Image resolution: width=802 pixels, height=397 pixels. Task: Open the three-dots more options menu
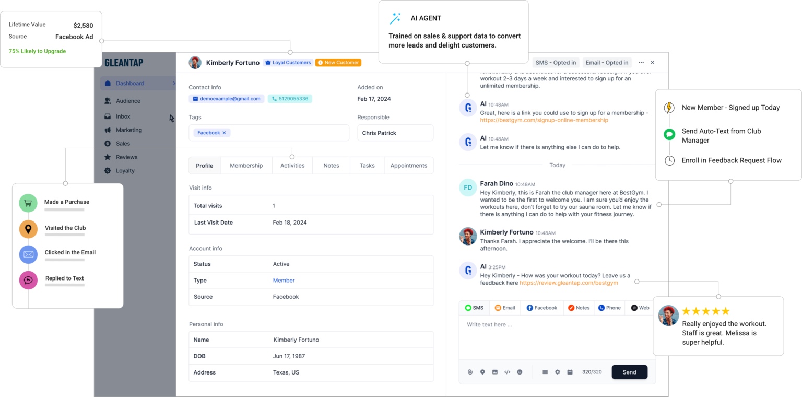click(641, 63)
